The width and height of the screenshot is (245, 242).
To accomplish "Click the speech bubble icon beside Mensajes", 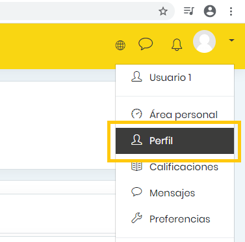I will (136, 192).
